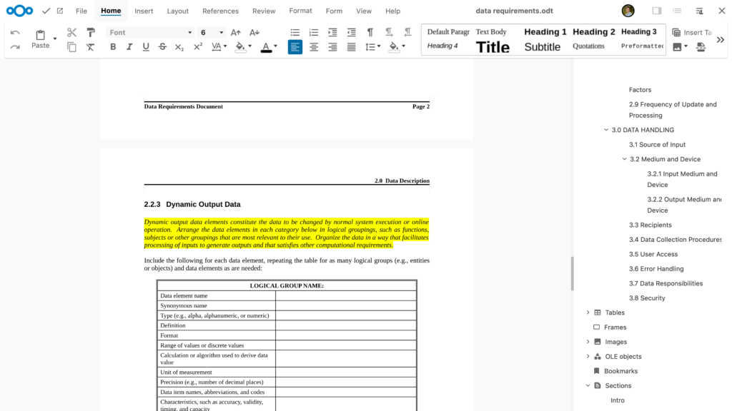The image size is (732, 411).
Task: Increase paragraph indent
Action: (332, 32)
